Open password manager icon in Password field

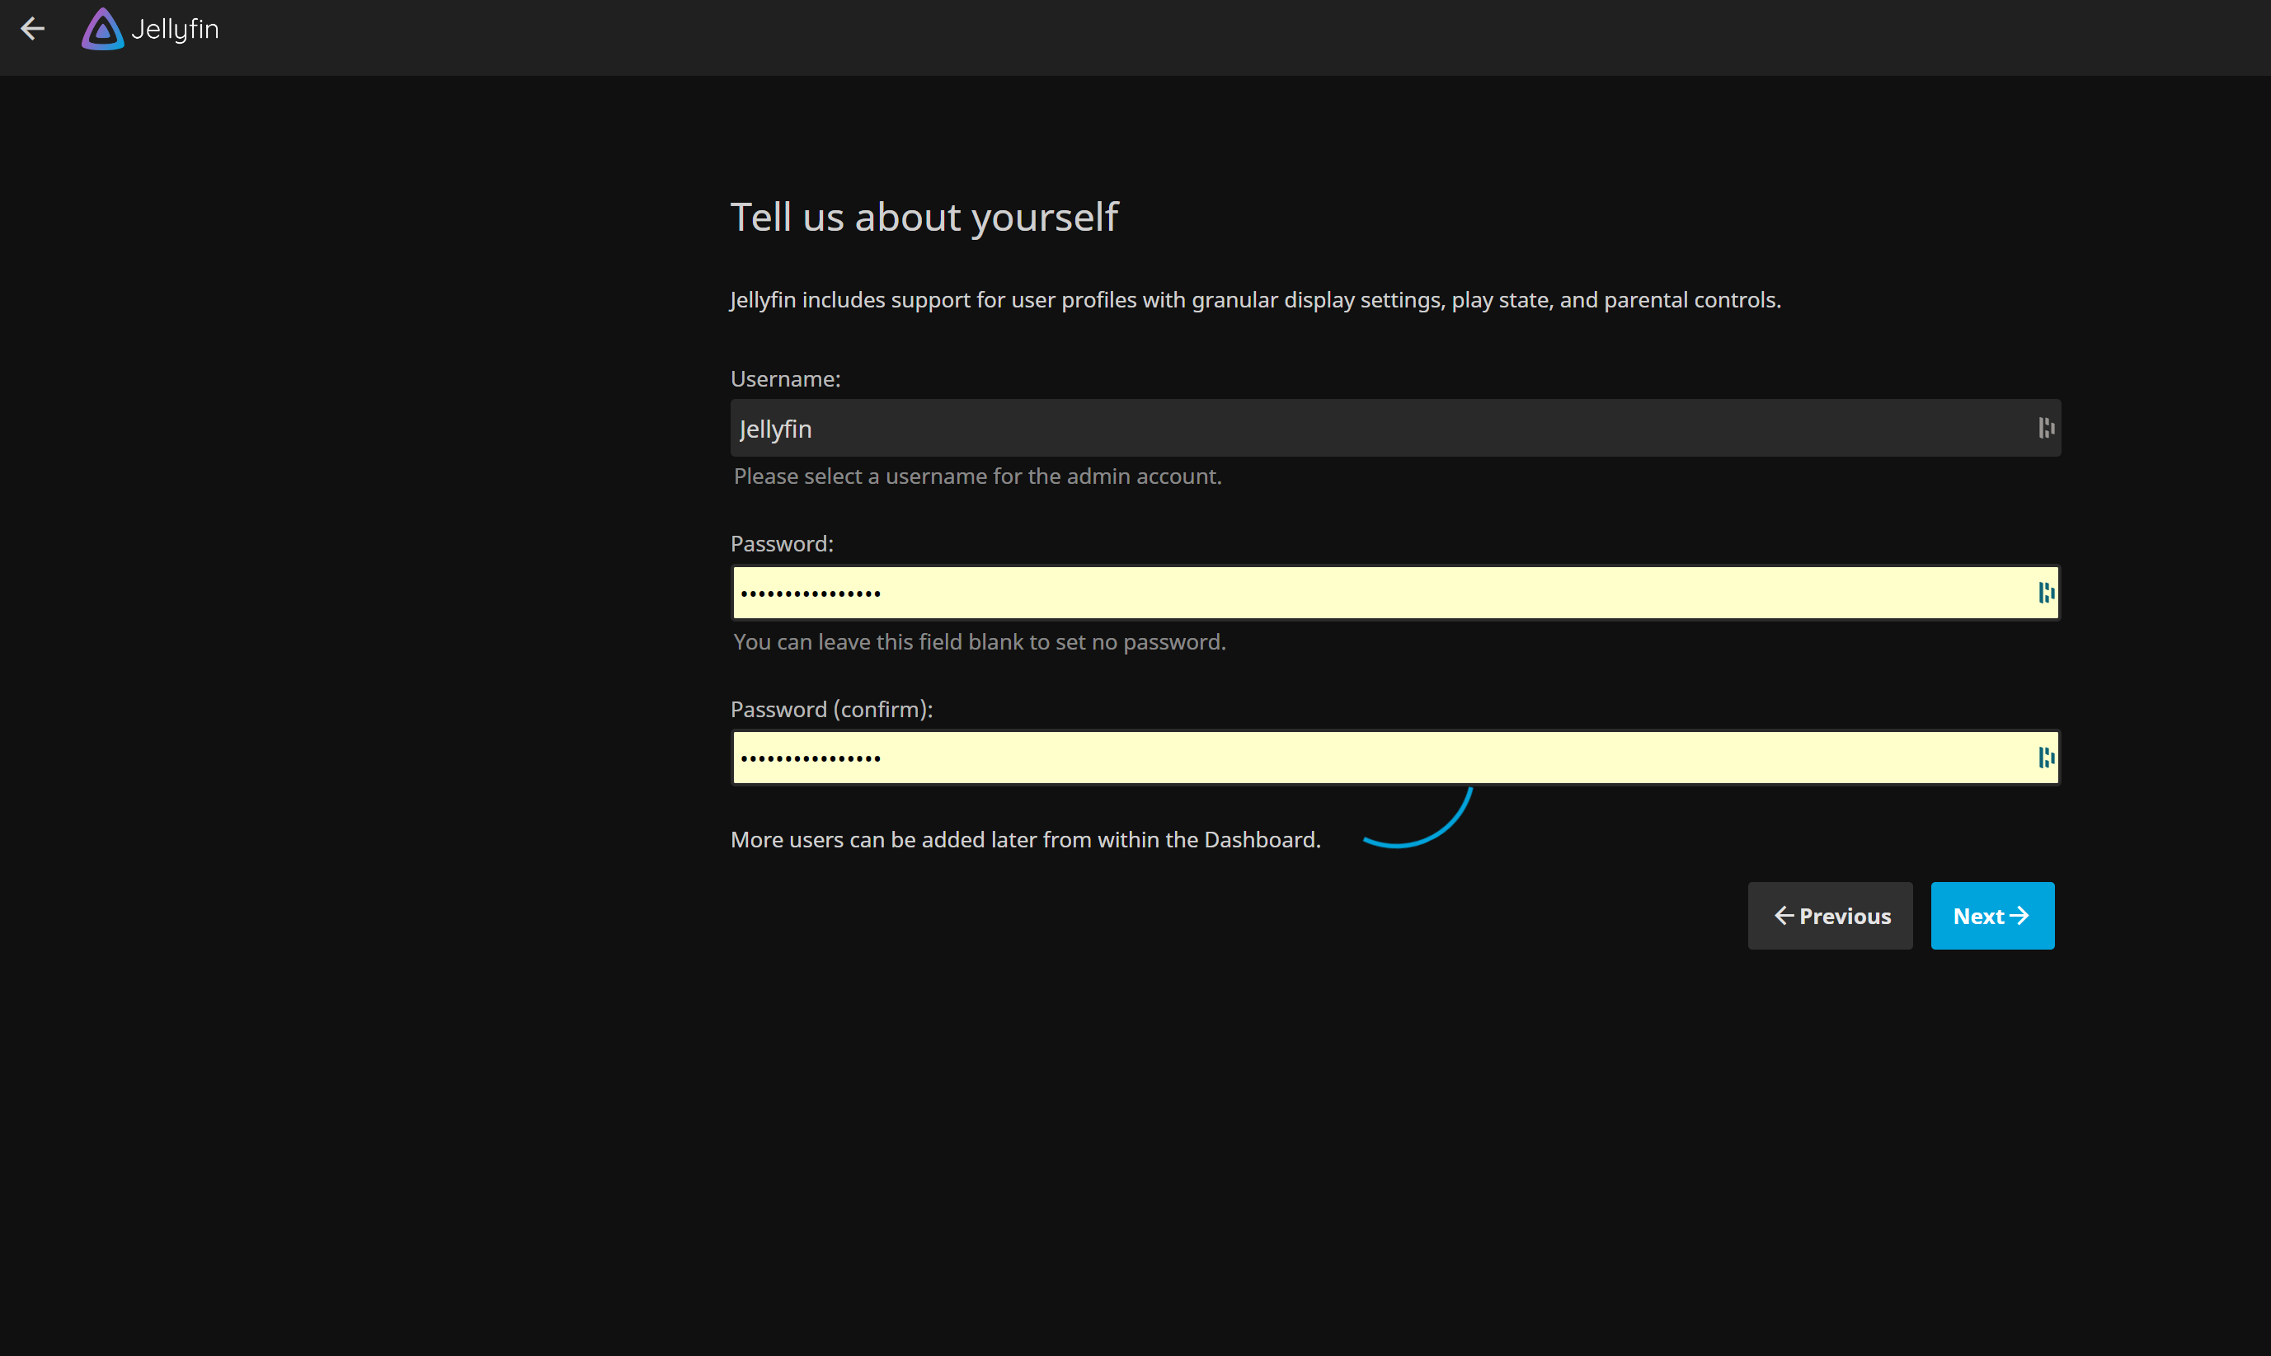pos(2045,593)
